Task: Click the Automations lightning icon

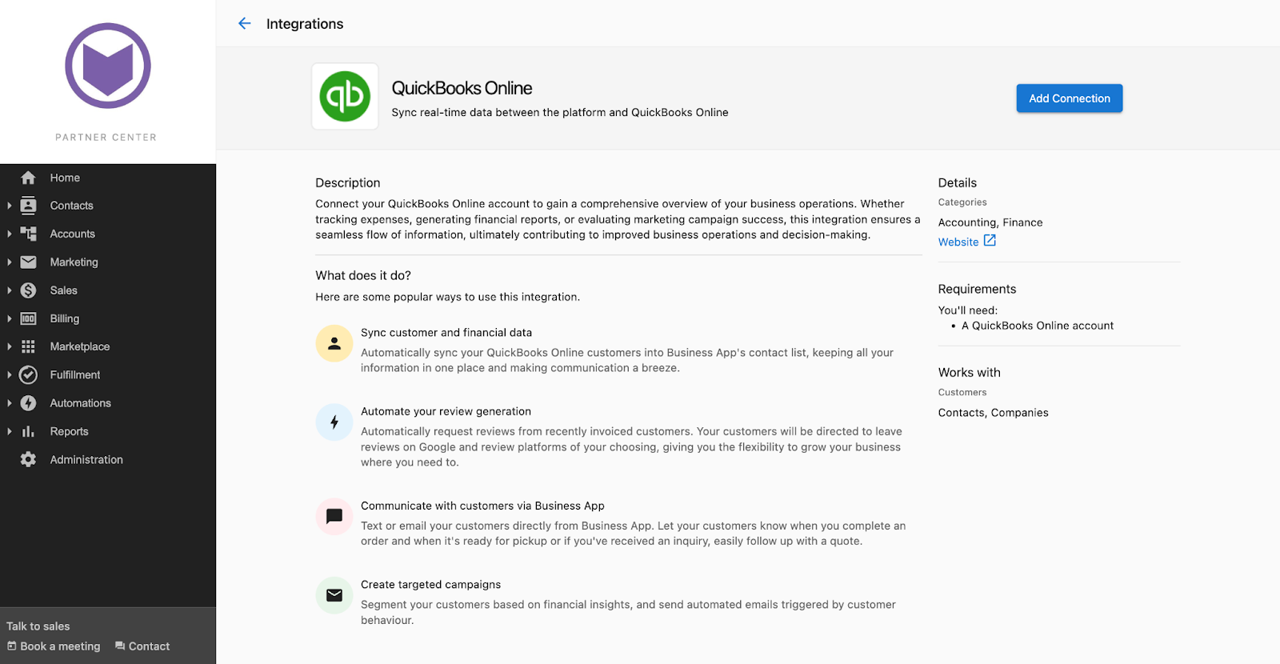Action: click(x=28, y=403)
